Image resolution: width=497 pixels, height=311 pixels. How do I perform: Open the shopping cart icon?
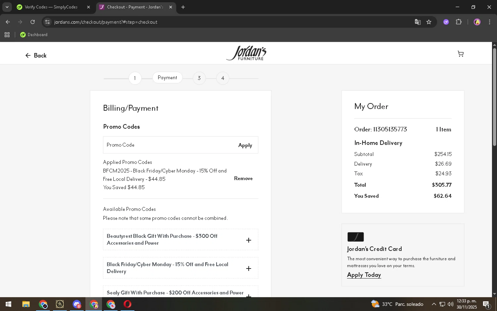tap(461, 54)
